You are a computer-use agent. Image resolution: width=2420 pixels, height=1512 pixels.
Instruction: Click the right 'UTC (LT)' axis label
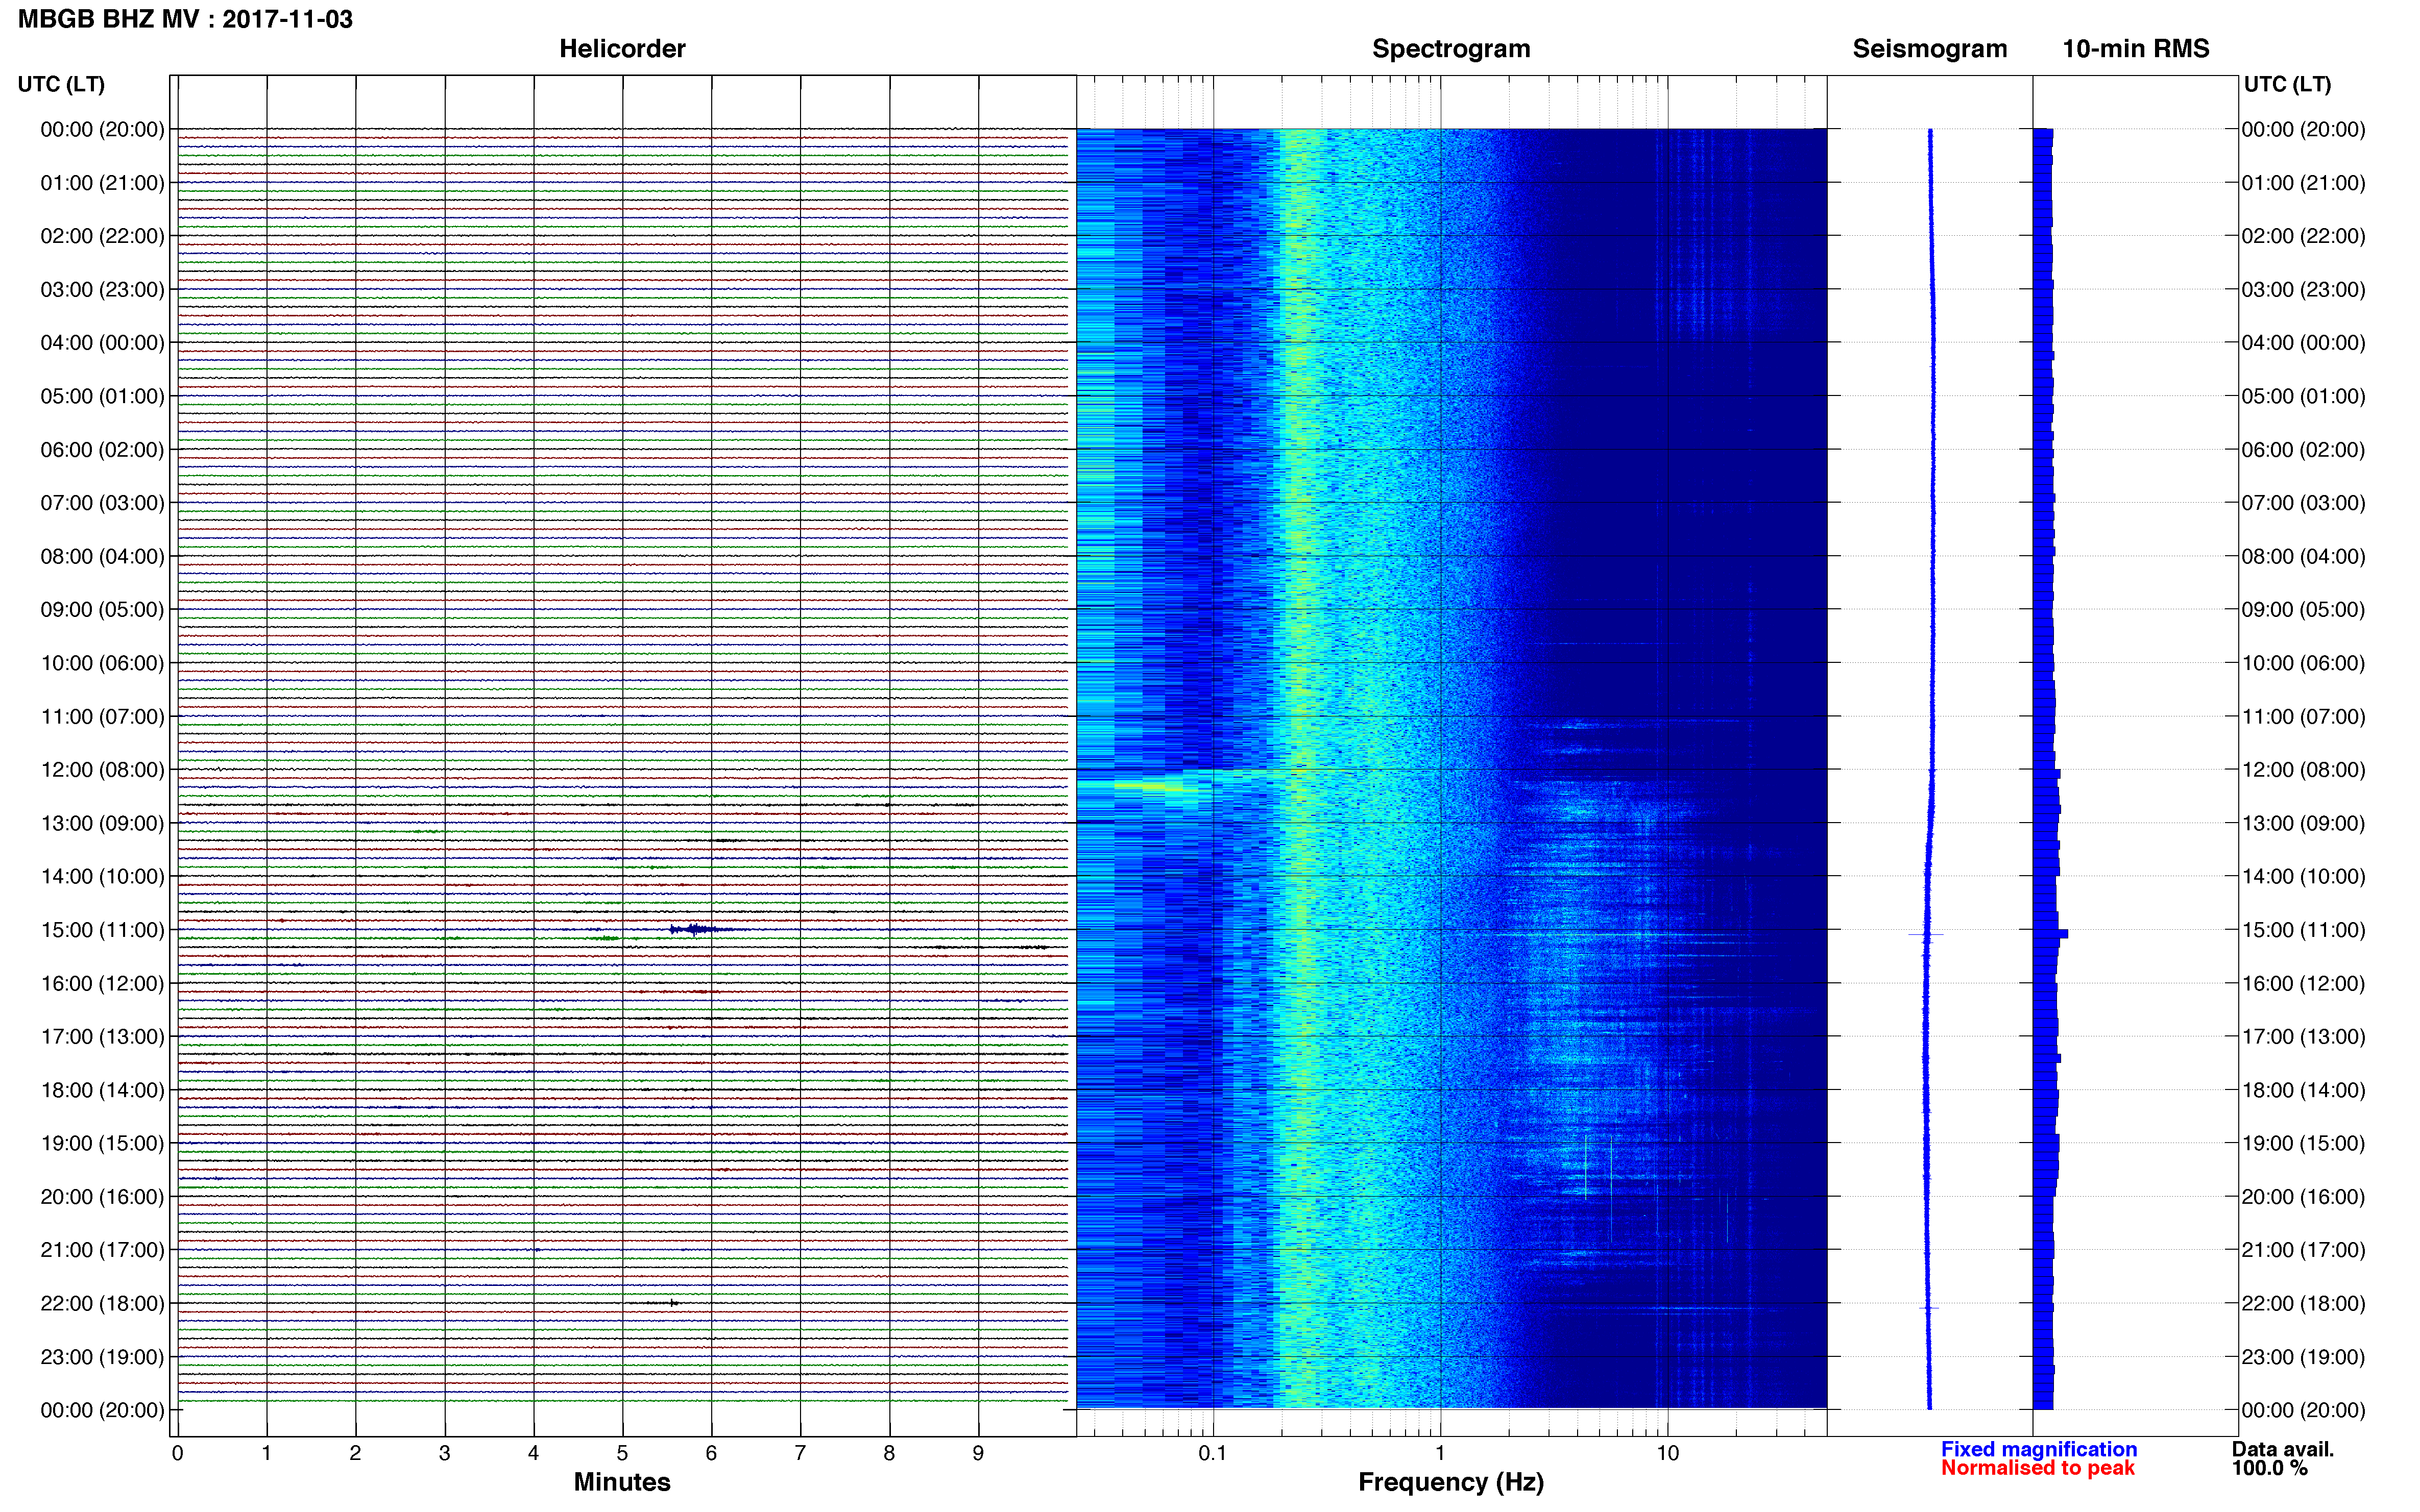pyautogui.click(x=2287, y=84)
